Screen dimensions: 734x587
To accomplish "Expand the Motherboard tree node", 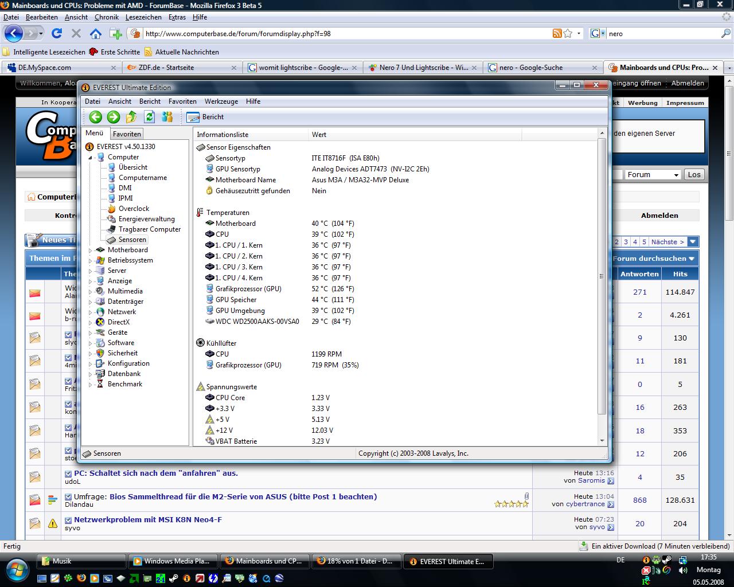I will click(90, 250).
